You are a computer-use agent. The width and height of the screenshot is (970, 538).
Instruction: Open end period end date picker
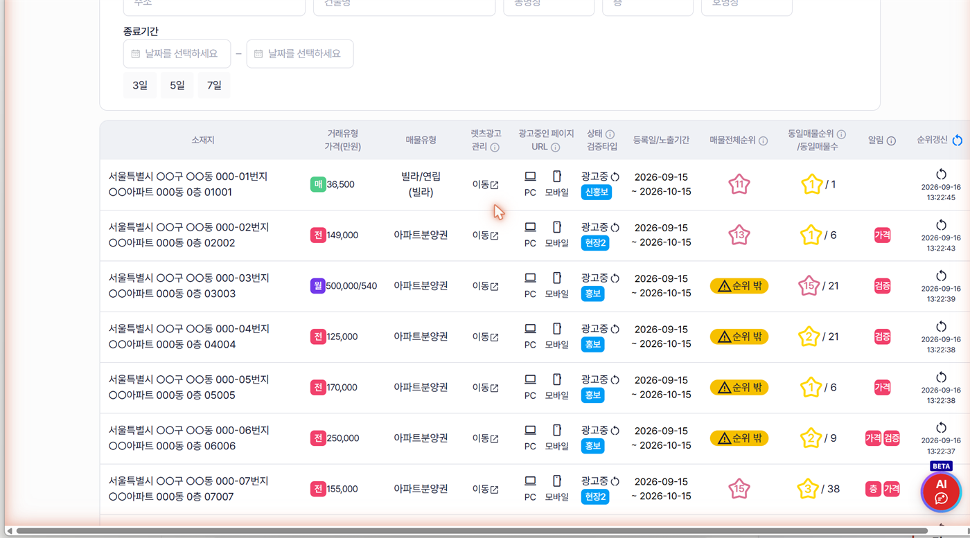pos(300,53)
